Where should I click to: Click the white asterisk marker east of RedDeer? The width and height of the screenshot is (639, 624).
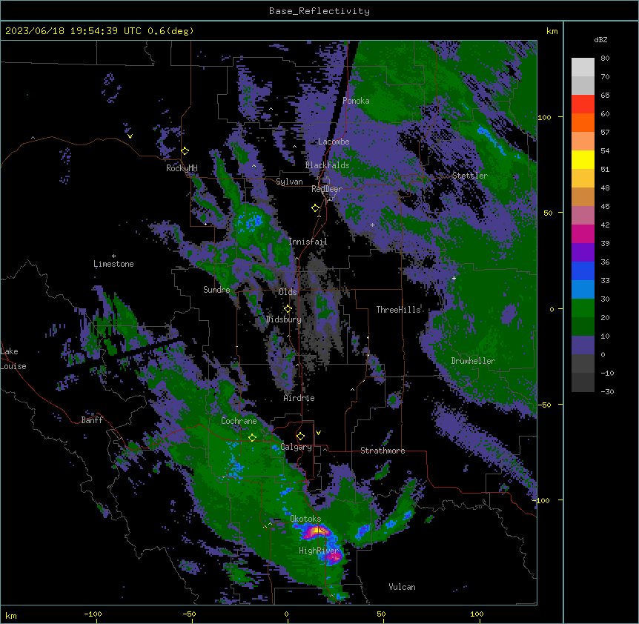pos(372,225)
